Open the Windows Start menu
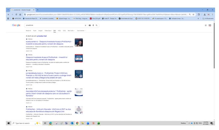Screen dimensions: 219x130 point(8,123)
